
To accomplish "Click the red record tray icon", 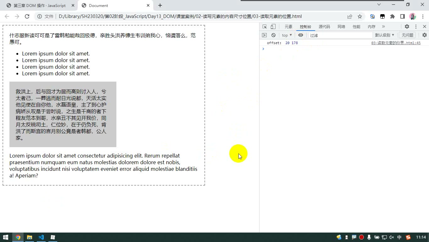I will click(x=362, y=237).
